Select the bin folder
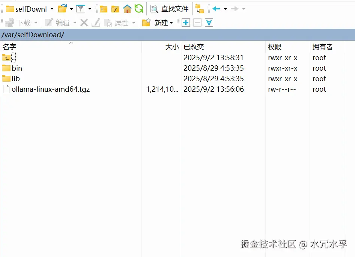355x257 pixels. point(12,68)
